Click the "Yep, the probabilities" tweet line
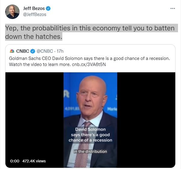181x169 pixels. pos(90,28)
